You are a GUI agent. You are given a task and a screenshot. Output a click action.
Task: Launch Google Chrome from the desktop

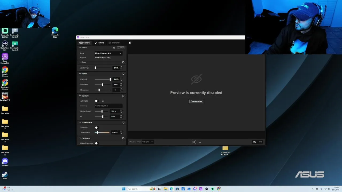[5, 72]
